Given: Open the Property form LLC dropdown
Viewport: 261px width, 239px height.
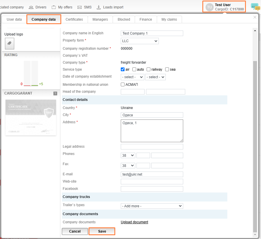Looking at the screenshot, I should pyautogui.click(x=140, y=41).
